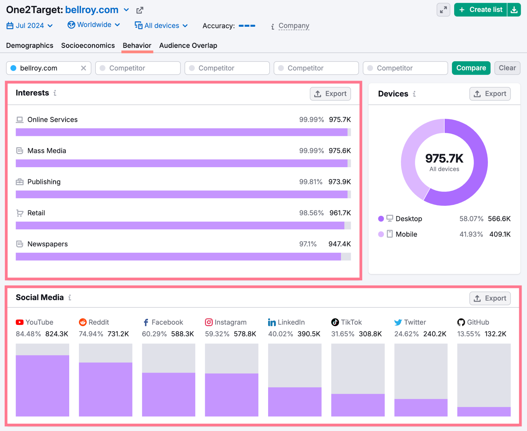This screenshot has width=527, height=431.
Task: Switch to the Socioeconomics tab
Action: (88, 45)
